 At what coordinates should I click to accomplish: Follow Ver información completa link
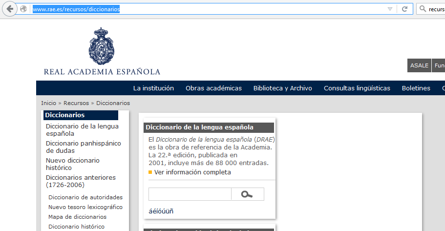point(192,172)
